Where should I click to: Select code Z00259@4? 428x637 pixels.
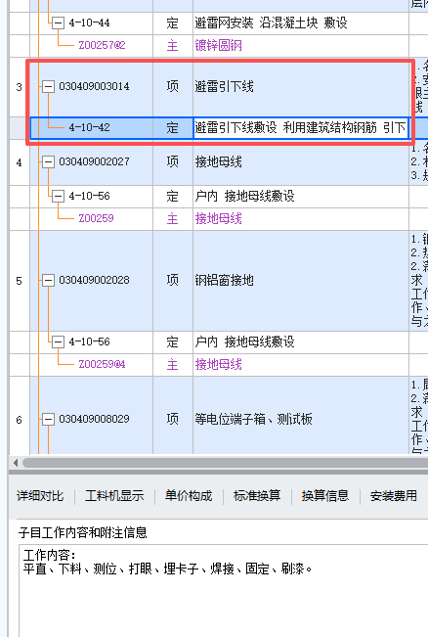tap(102, 364)
